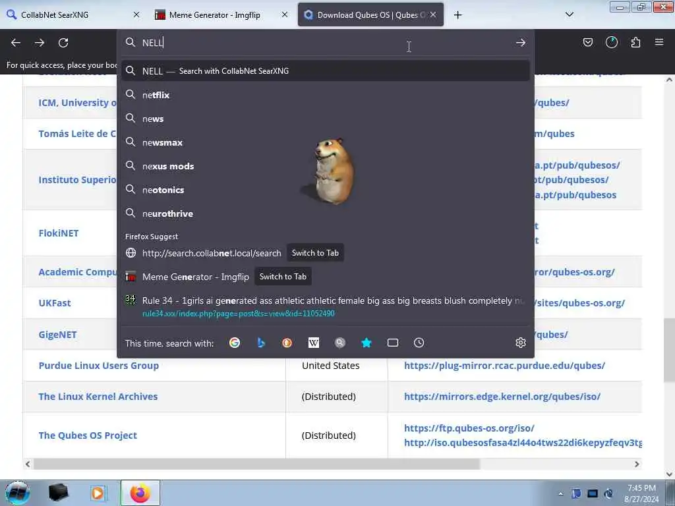The image size is (675, 506).
Task: Search this time with Google
Action: [x=235, y=343]
